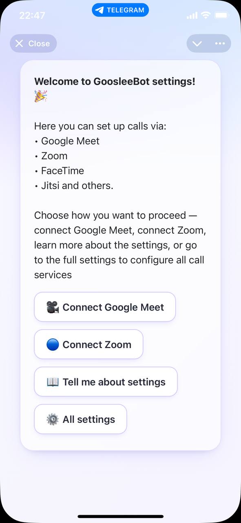Click the open book icon on Tell me about settings
This screenshot has width=241, height=523.
click(x=53, y=382)
